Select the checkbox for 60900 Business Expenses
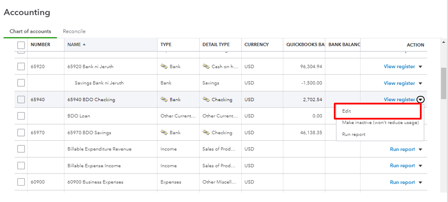Screen dimensions: 448x202 point(21,182)
